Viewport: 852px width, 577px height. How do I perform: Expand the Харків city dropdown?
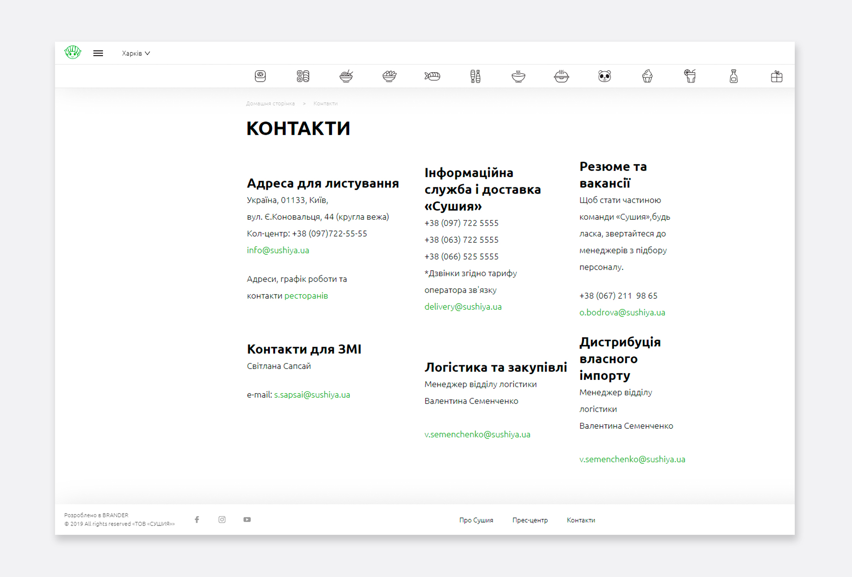[136, 53]
